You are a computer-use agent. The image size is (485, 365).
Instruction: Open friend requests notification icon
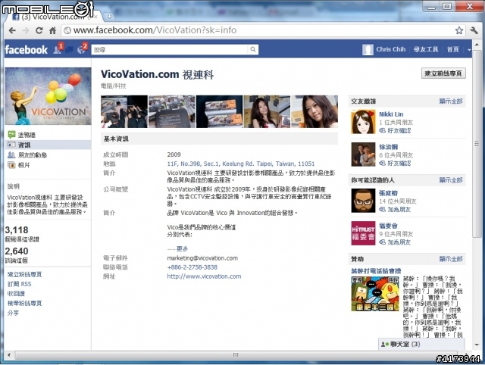(58, 49)
